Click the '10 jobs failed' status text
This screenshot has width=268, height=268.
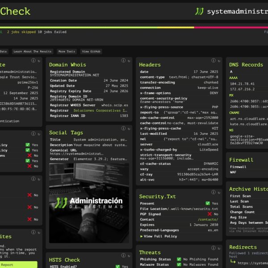(x=52, y=32)
